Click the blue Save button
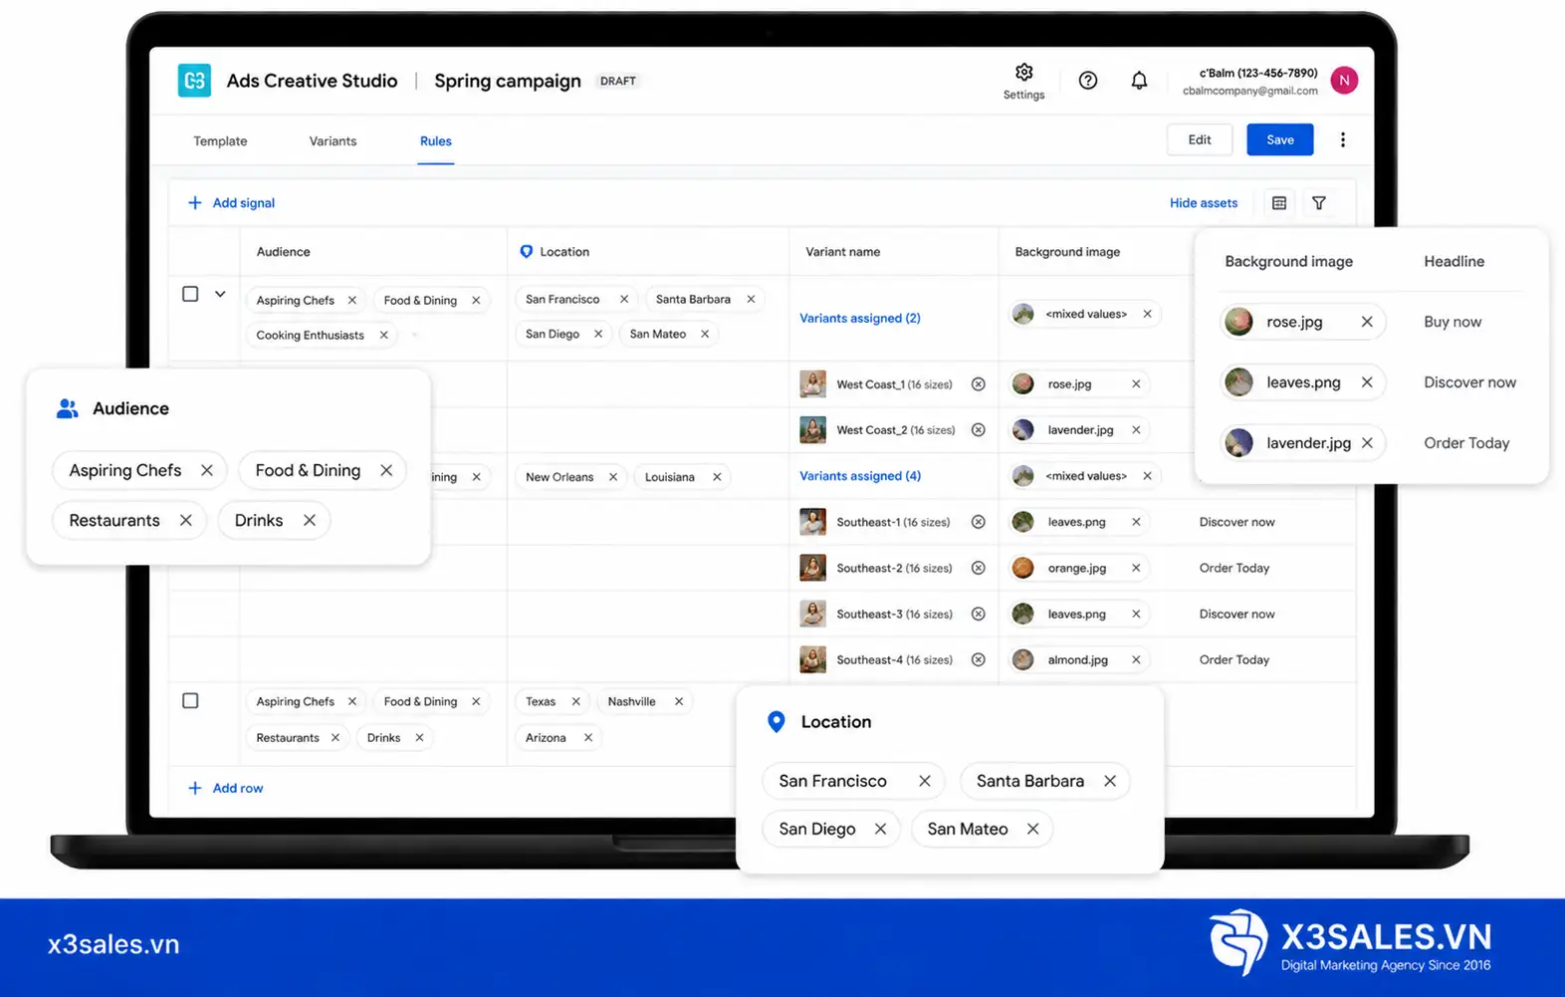The height and width of the screenshot is (997, 1565). click(1280, 139)
